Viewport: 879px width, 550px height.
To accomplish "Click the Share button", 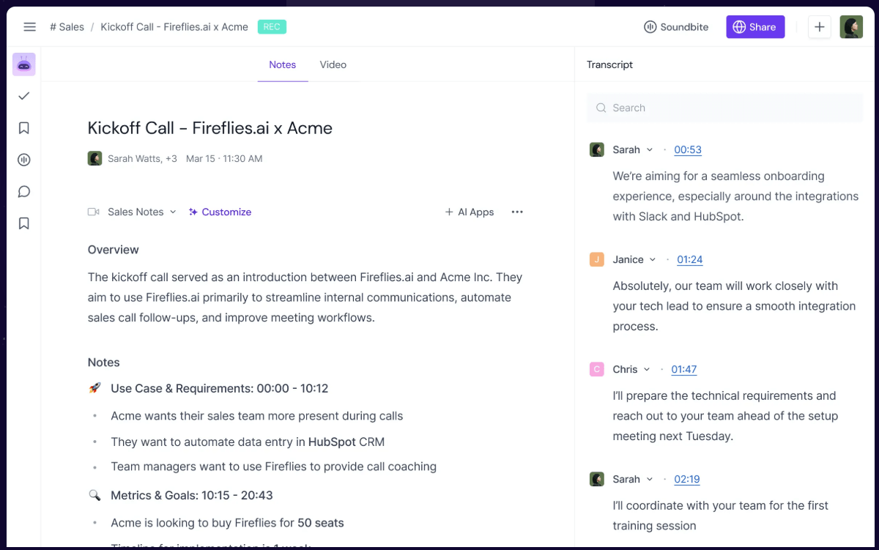I will point(755,27).
